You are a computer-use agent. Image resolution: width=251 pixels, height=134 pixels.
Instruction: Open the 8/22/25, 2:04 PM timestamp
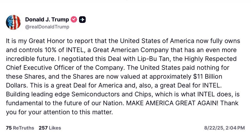point(225,128)
